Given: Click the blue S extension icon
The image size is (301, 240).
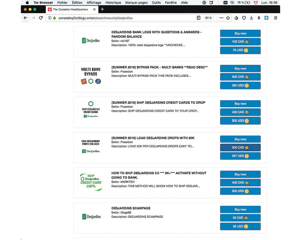Looking at the screenshot, I should (x=266, y=18).
